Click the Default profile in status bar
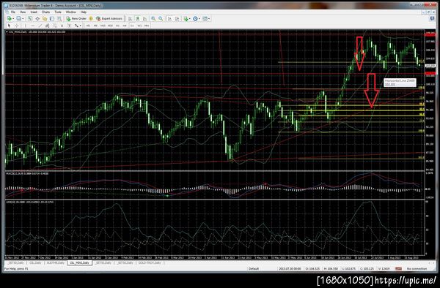Viewport: 440px width, 288px height. (x=254, y=269)
